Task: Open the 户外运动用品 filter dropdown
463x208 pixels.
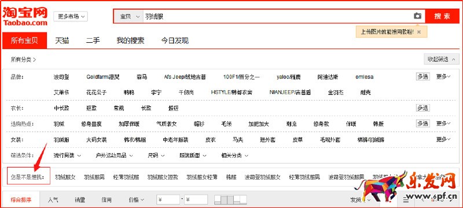Action: click(114, 155)
